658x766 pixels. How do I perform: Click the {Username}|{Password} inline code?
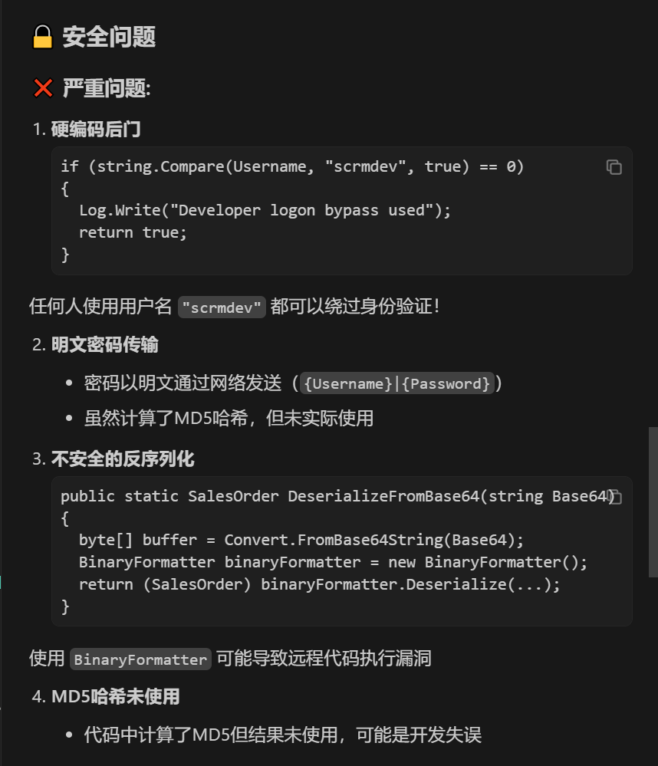397,383
